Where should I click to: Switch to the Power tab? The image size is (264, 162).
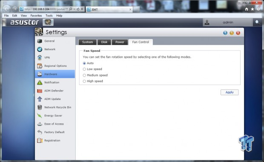click(120, 42)
